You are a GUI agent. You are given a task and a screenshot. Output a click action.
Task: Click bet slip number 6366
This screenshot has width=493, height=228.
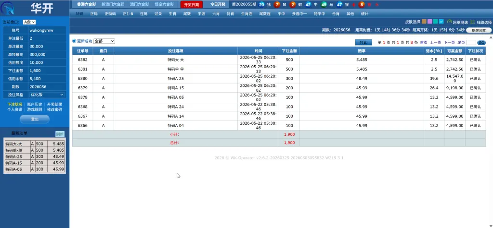(82, 125)
